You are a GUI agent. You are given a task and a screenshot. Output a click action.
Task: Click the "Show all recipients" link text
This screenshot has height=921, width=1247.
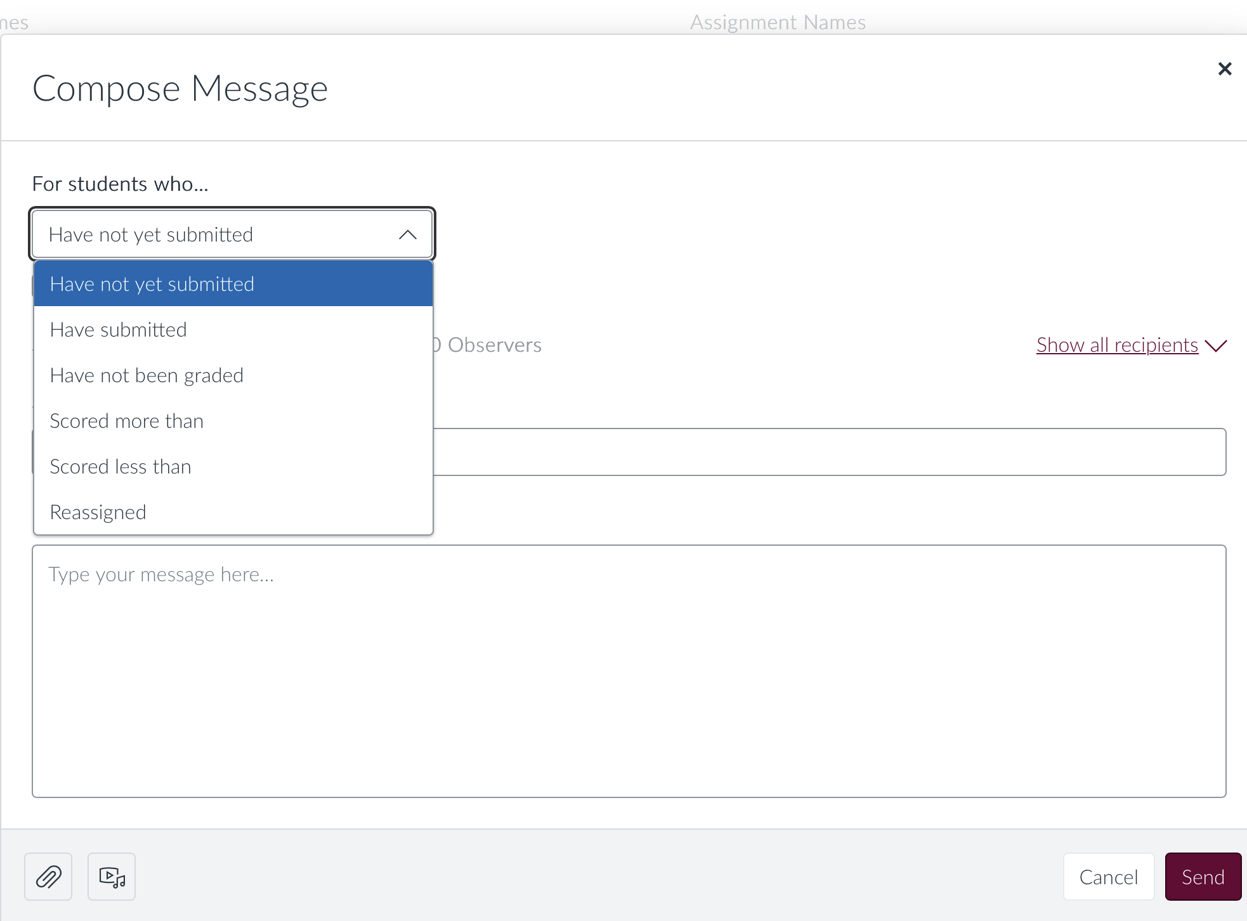[x=1117, y=345]
